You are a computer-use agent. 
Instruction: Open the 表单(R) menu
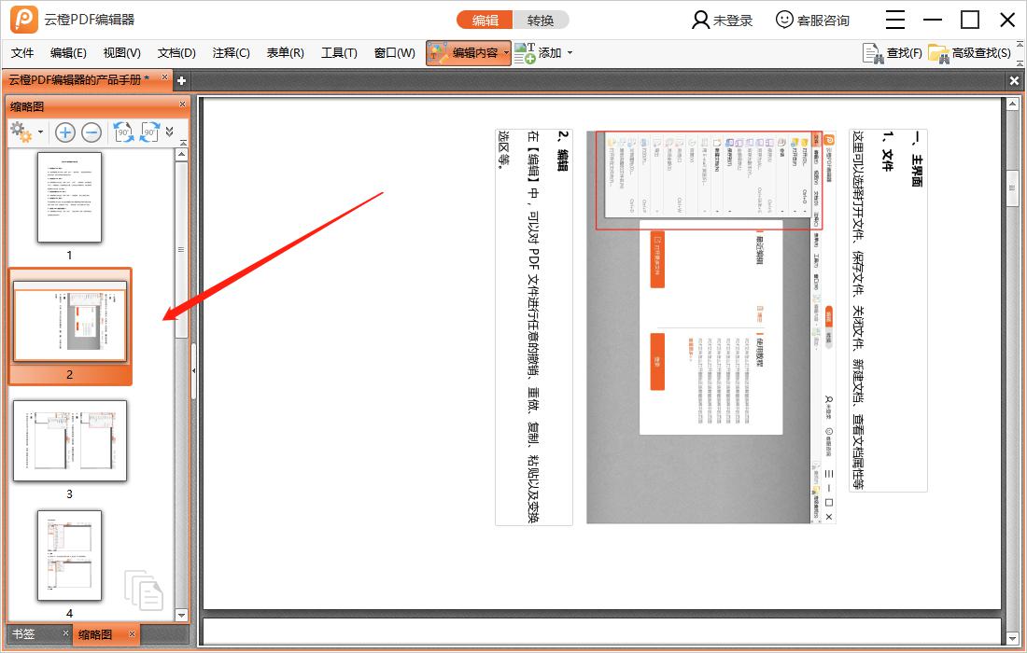click(x=285, y=53)
